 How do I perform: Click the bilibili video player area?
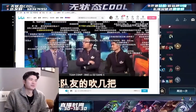pyautogui.click(x=87, y=55)
